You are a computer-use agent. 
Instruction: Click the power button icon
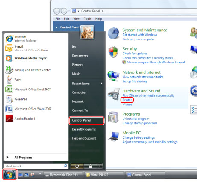(x=77, y=166)
